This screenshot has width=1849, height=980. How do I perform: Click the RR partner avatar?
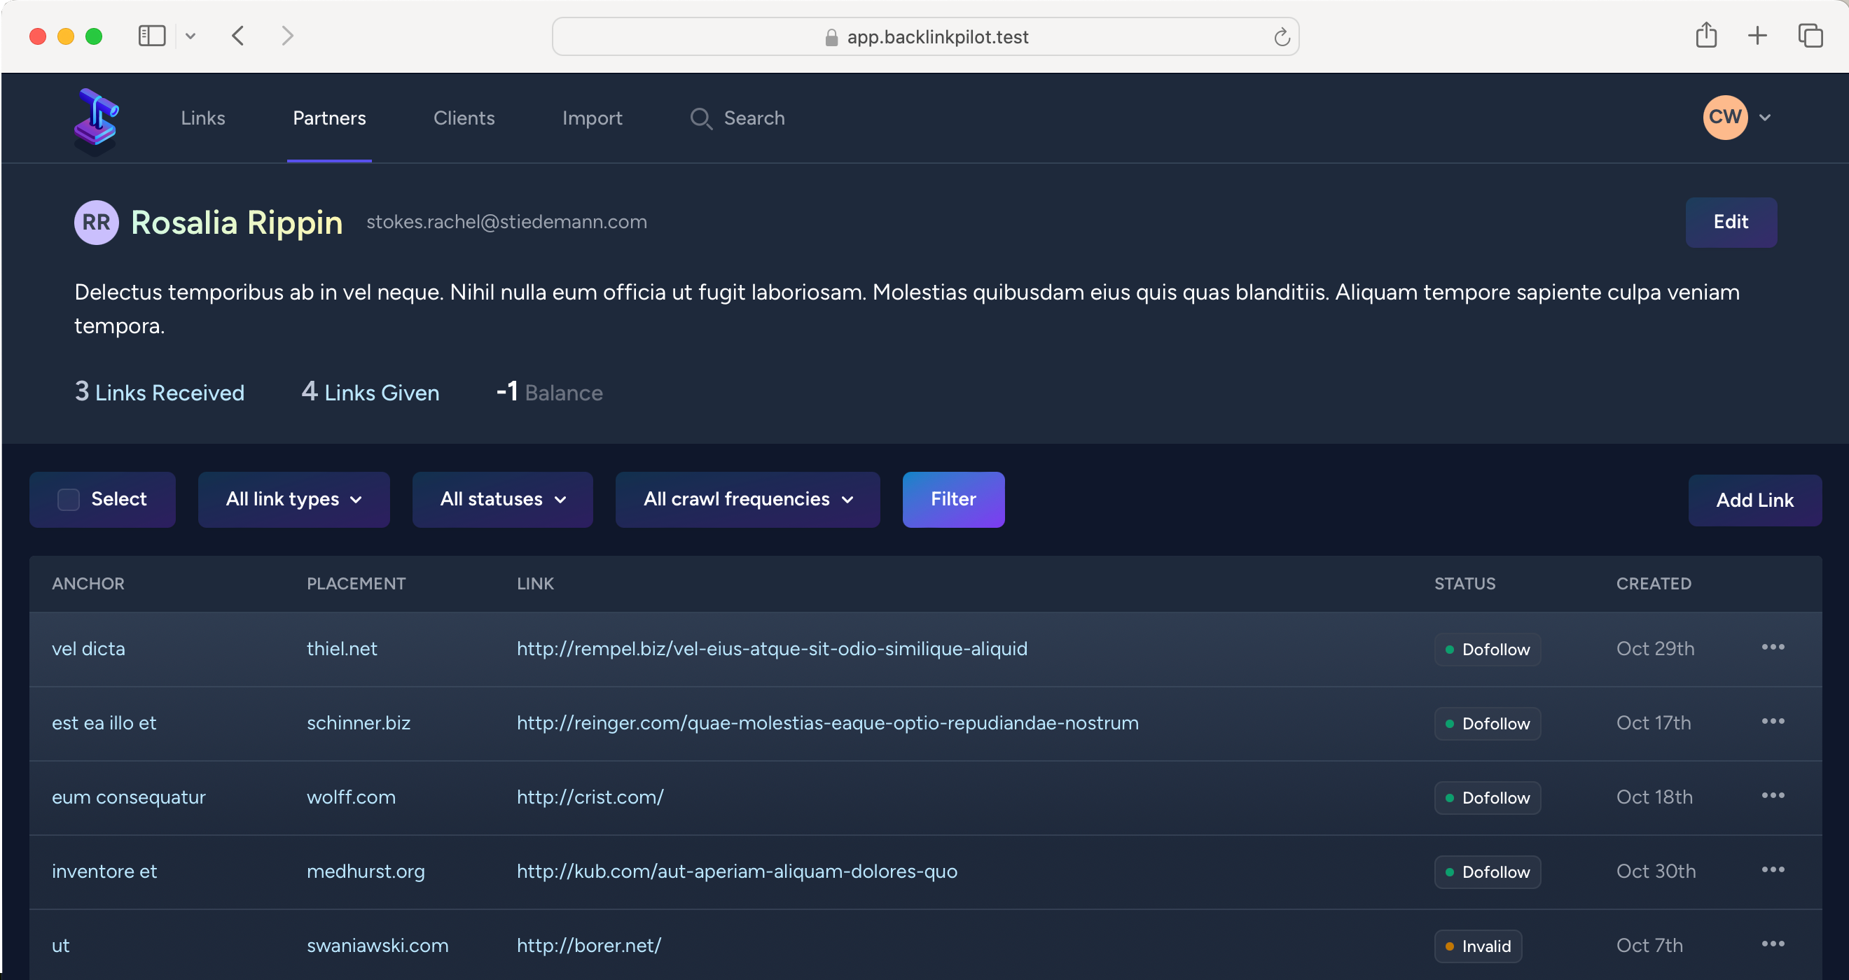(x=96, y=223)
